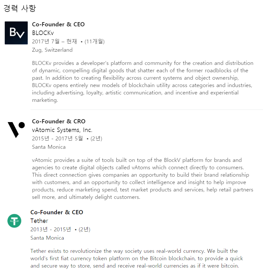Click the 2017년 7월 – 현재 date range
Image resolution: width=263 pixels, height=274 pixels.
click(x=54, y=41)
